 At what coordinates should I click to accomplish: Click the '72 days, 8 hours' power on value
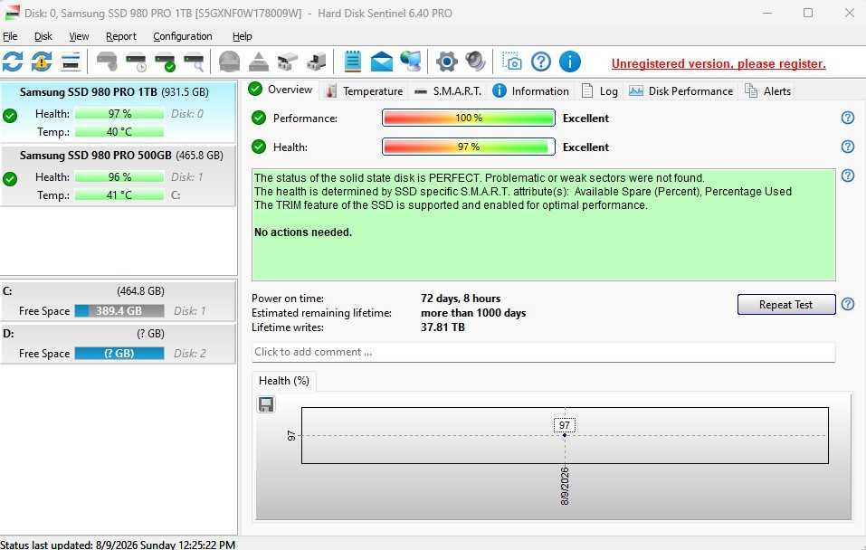461,299
